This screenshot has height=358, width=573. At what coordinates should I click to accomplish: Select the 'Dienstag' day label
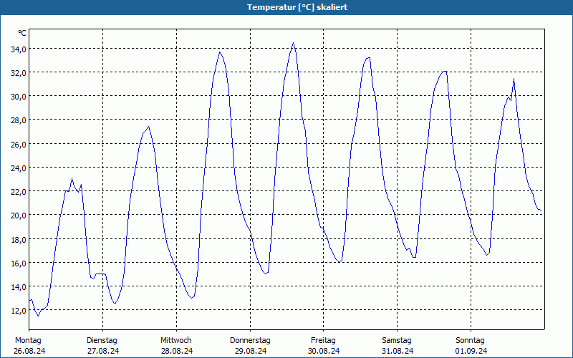click(102, 341)
